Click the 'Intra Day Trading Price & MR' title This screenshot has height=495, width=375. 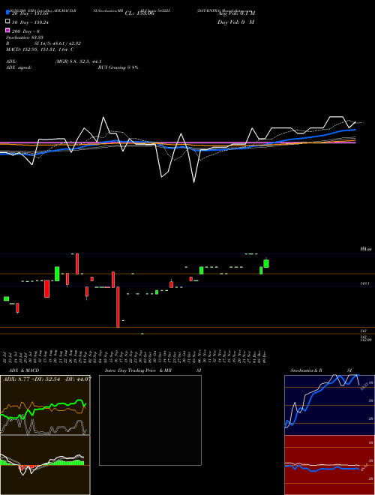[x=138, y=370]
